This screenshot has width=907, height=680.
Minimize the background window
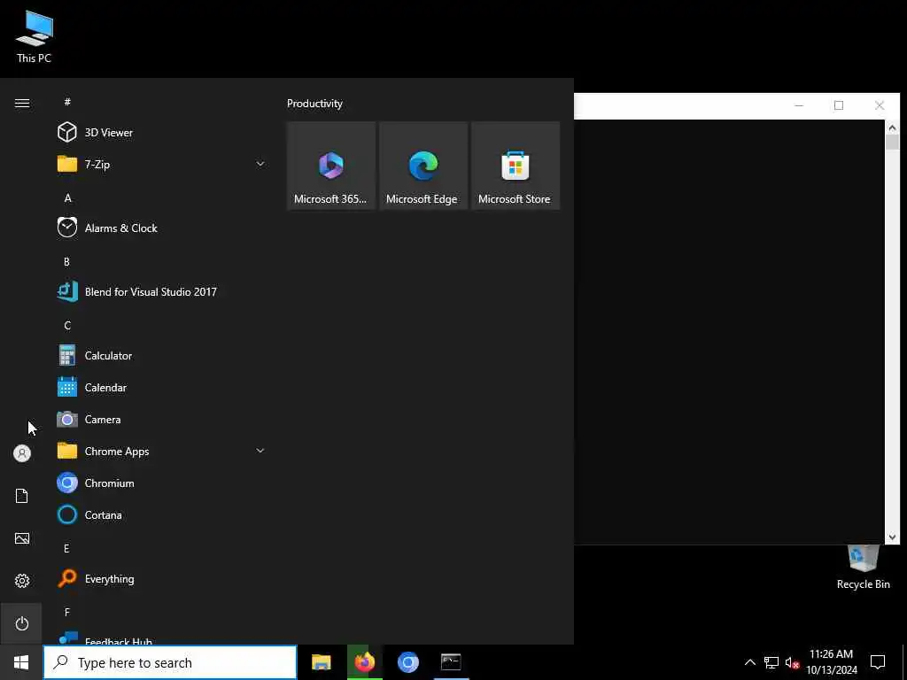[x=799, y=105]
